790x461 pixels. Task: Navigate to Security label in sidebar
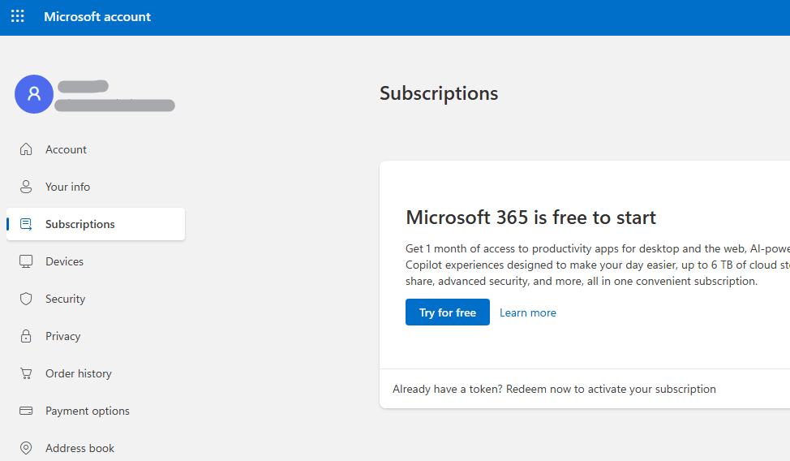[65, 299]
